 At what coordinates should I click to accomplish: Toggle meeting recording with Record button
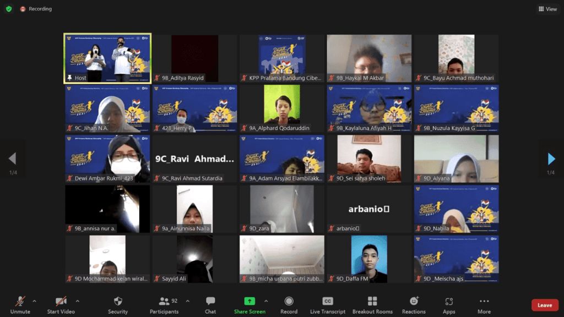[289, 305]
